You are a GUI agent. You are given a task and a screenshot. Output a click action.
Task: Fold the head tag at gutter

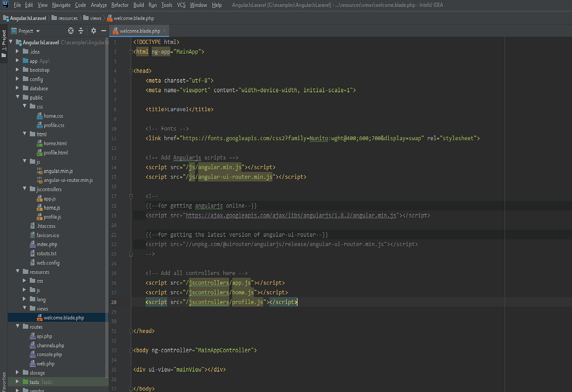pyautogui.click(x=131, y=71)
